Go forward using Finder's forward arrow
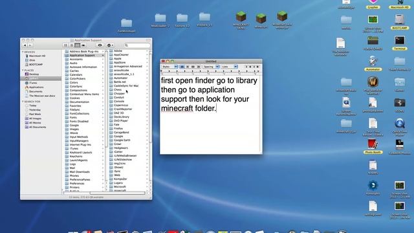414x233 pixels. [30, 45]
